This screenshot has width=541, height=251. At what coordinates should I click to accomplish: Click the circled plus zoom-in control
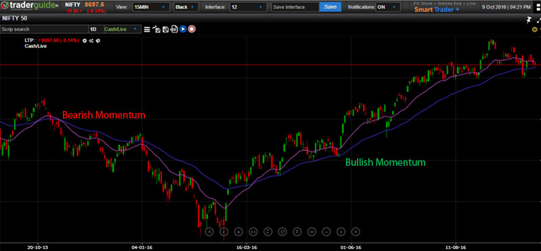coord(238,231)
